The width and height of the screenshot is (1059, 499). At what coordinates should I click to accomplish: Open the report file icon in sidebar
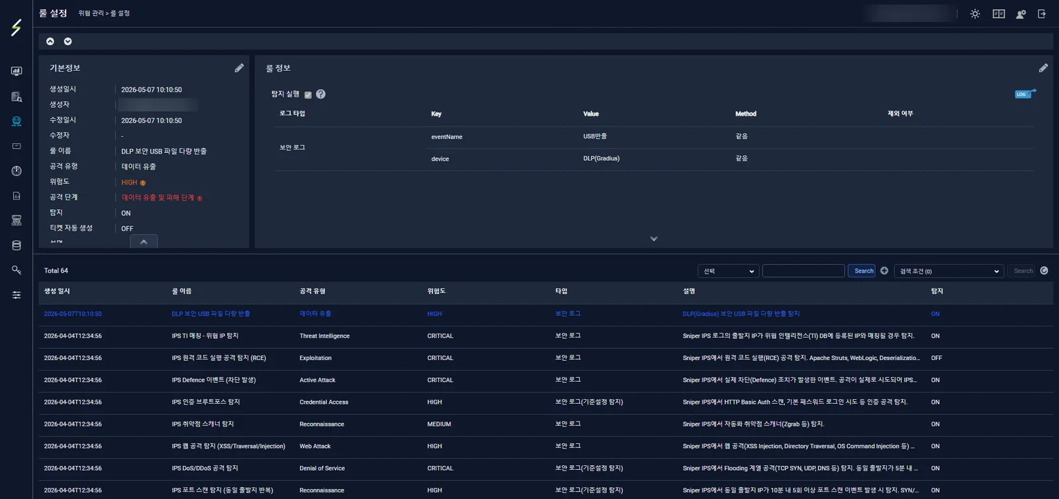tap(17, 196)
